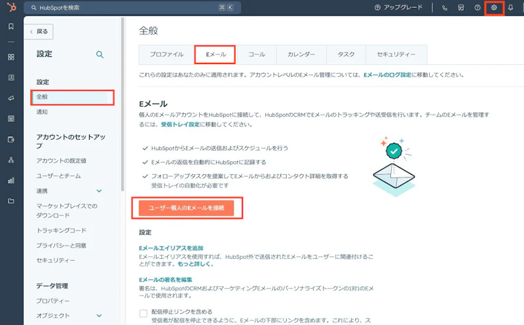This screenshot has height=325, width=524.
Task: Switch to the コール tab
Action: coord(256,54)
